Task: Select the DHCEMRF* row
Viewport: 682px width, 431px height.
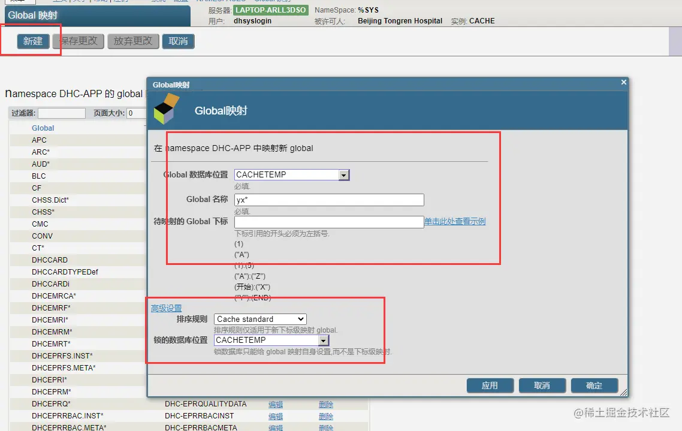Action: [77, 308]
